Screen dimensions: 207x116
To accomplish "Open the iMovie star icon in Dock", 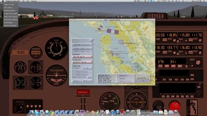I will pyautogui.click(x=87, y=112).
